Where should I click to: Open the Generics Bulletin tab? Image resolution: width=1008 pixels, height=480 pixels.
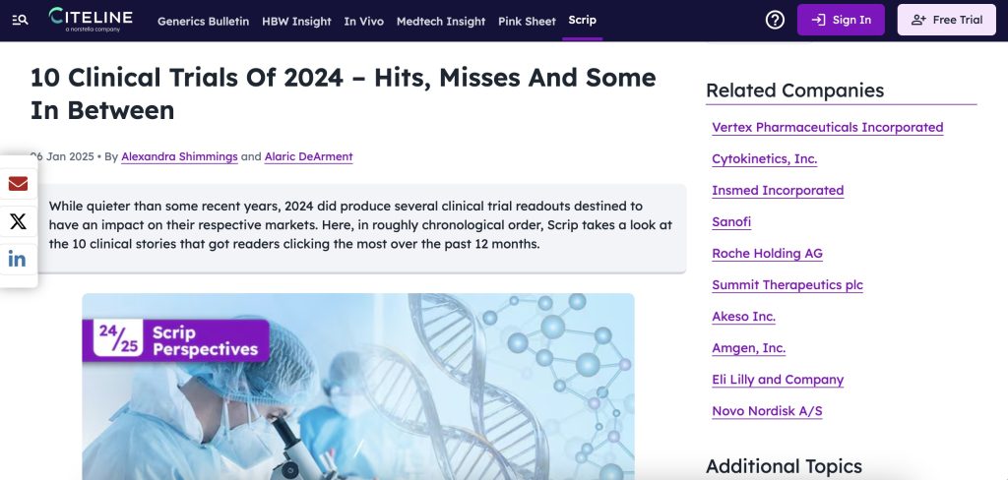coord(203,21)
